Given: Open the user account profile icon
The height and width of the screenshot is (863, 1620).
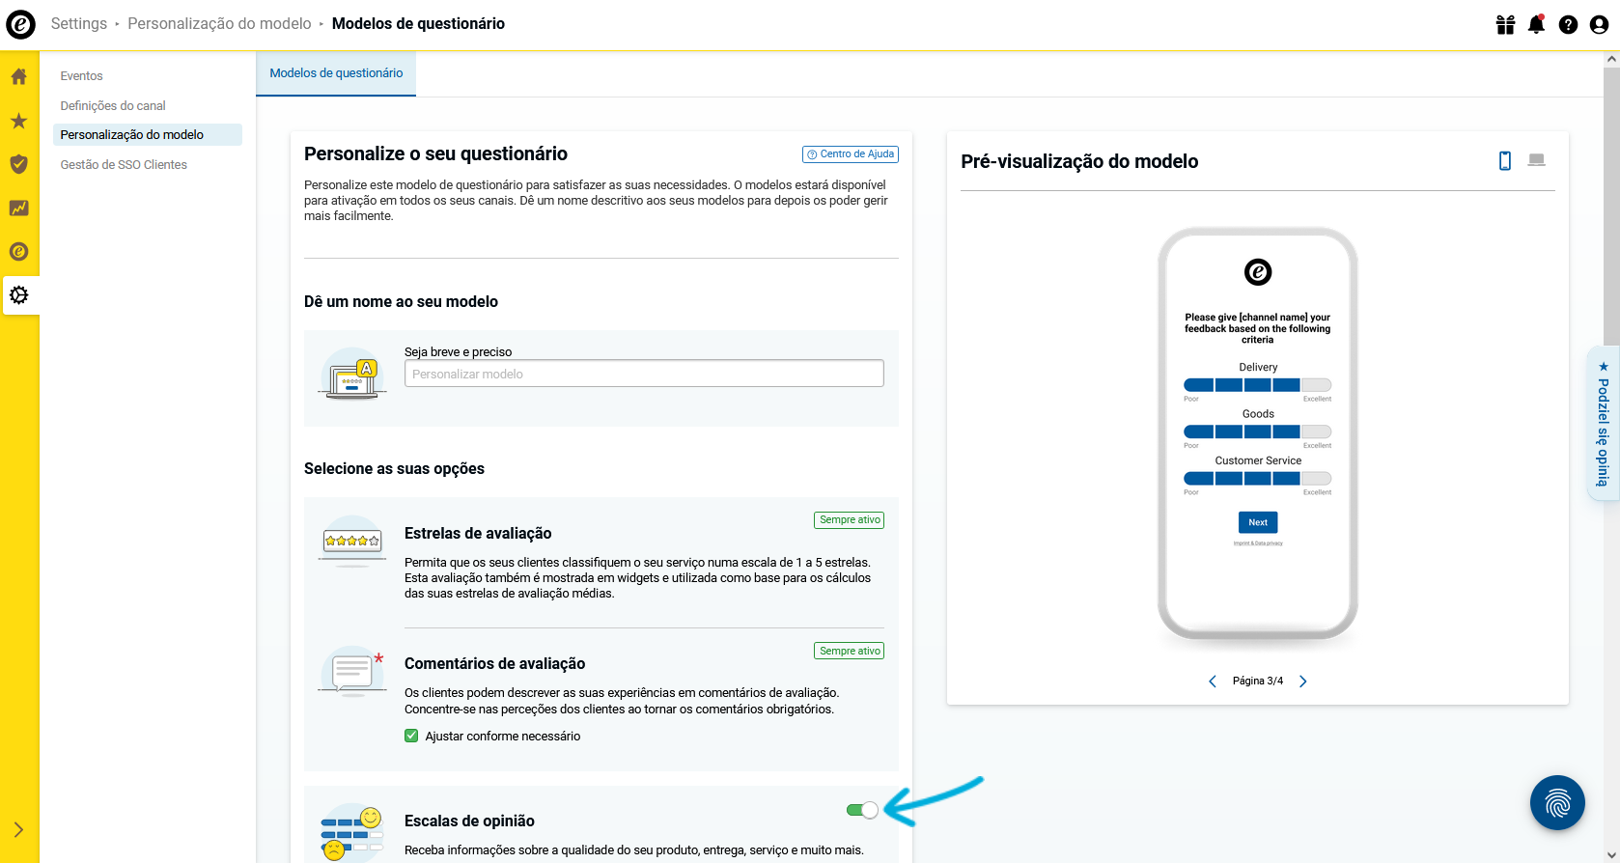Looking at the screenshot, I should pos(1599,24).
